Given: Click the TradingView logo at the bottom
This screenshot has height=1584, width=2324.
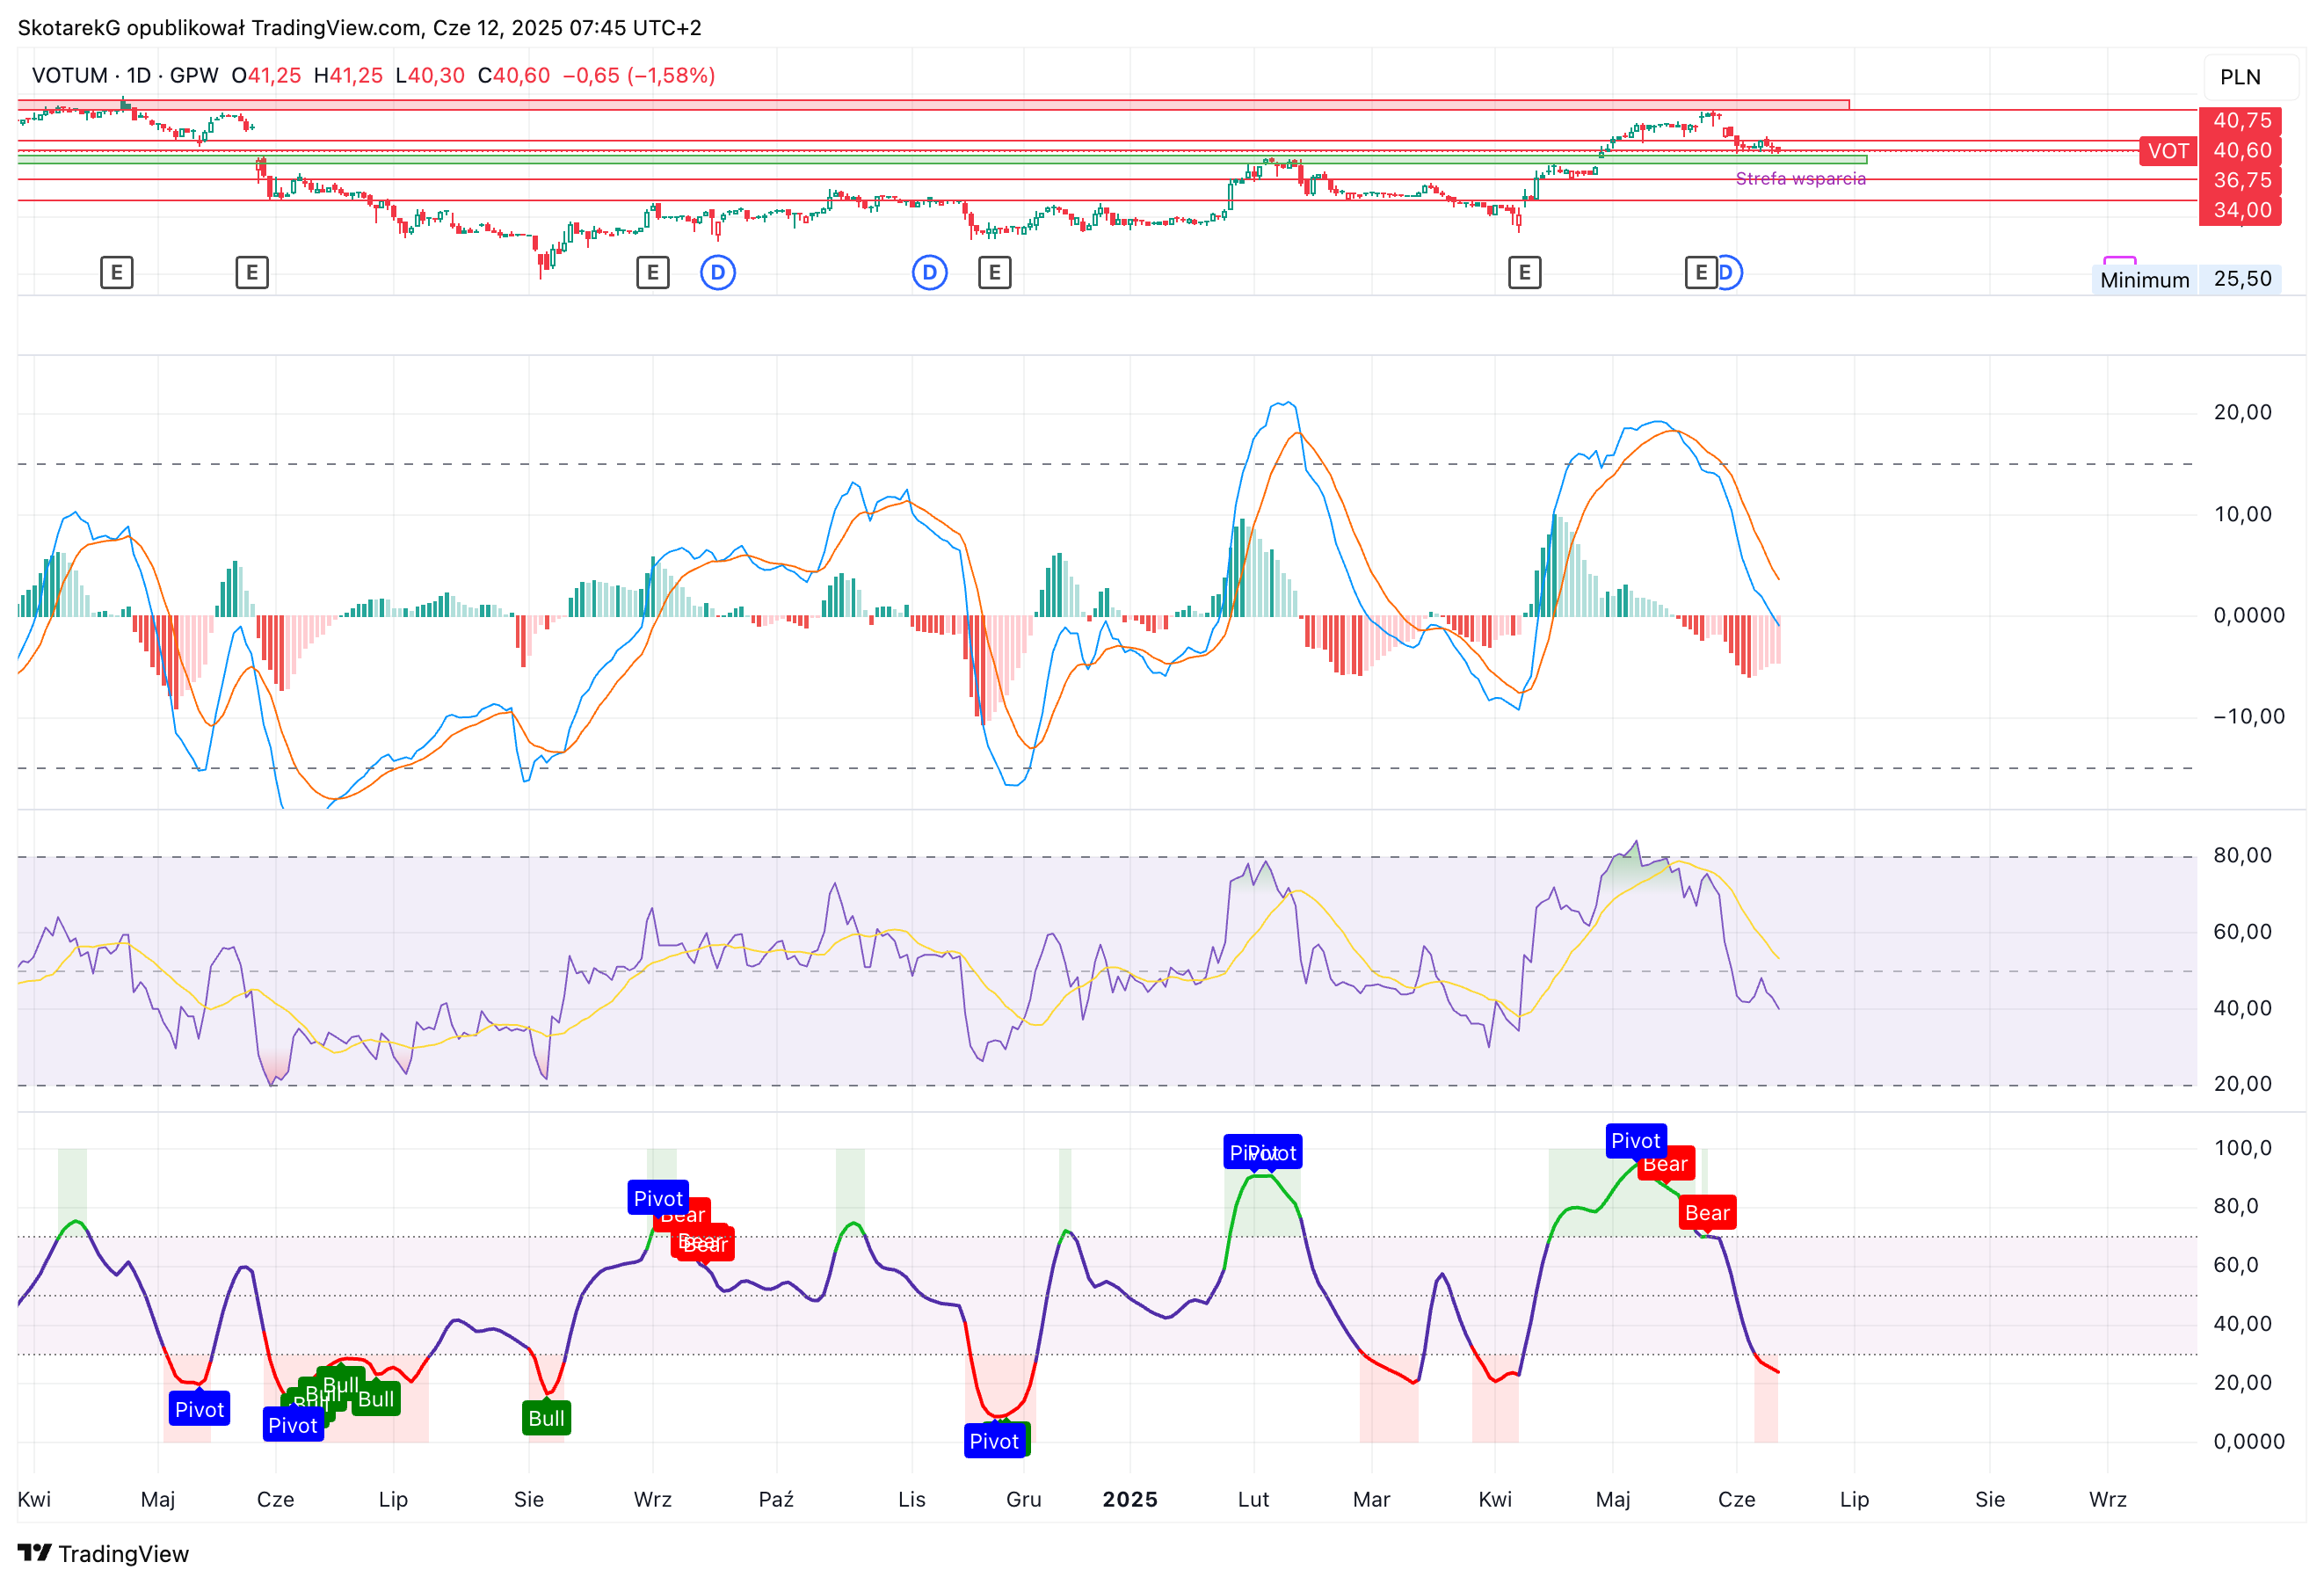Looking at the screenshot, I should (x=103, y=1553).
